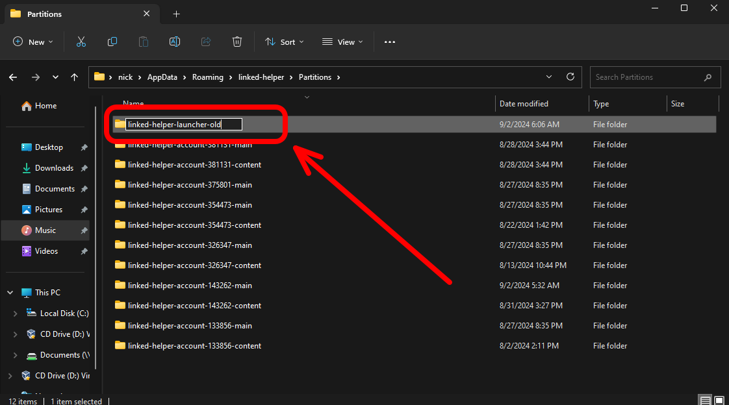
Task: Add a new tab with plus button
Action: coord(176,14)
